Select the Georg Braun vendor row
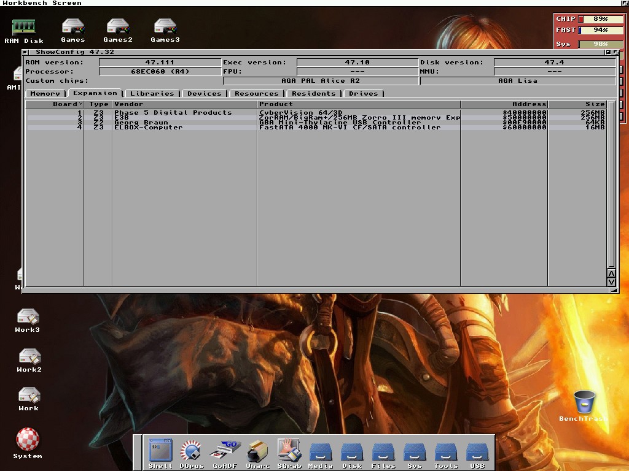Screen dimensions: 629x471 tap(316, 122)
